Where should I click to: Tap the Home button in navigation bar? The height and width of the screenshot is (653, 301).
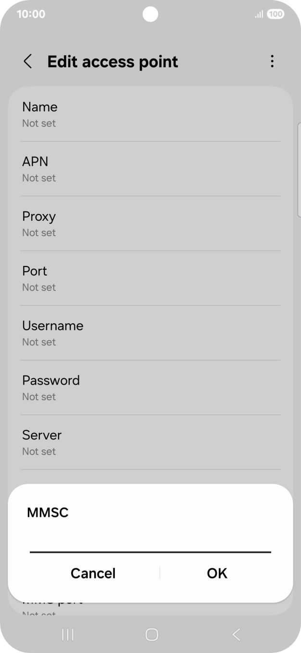coord(150,634)
